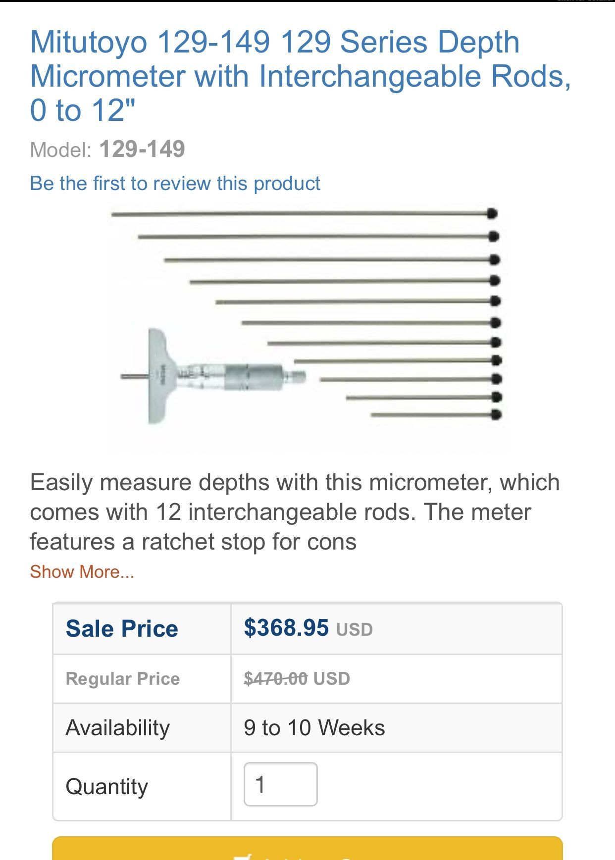Focus the Quantity input field

(280, 785)
